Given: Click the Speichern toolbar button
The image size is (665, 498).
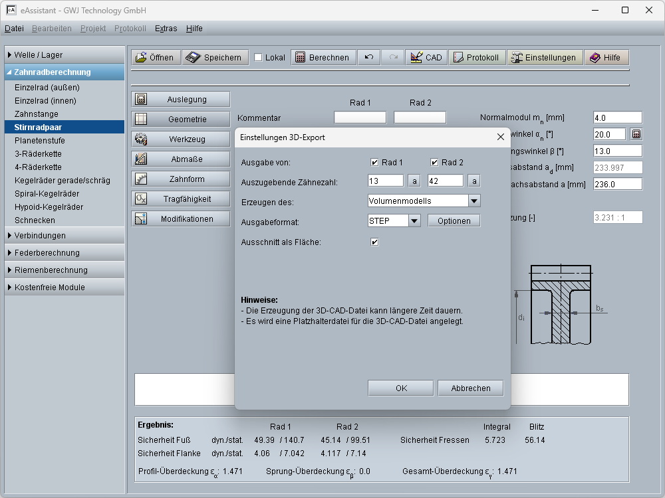Looking at the screenshot, I should click(215, 58).
